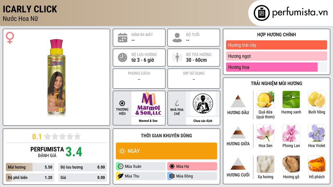
Task: Click the Mùa Thu season label
Action: click(132, 176)
